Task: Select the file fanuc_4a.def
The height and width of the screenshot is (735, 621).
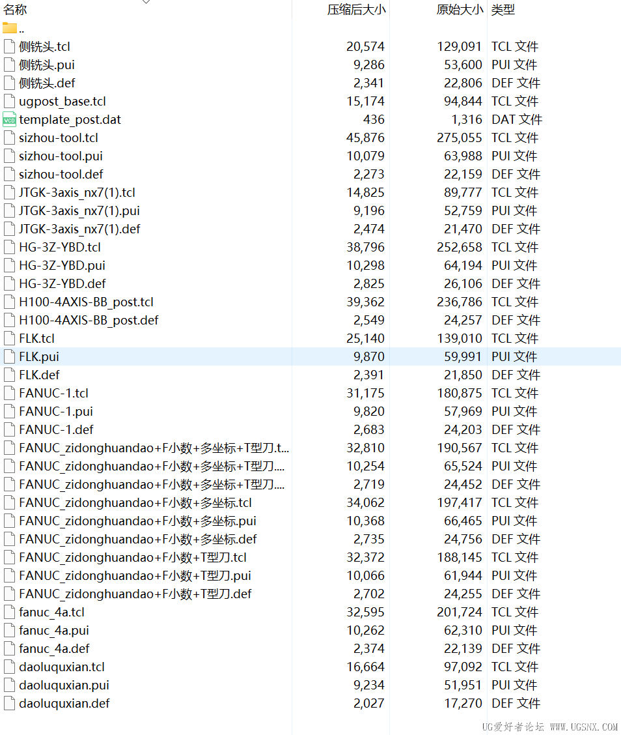Action: (54, 649)
